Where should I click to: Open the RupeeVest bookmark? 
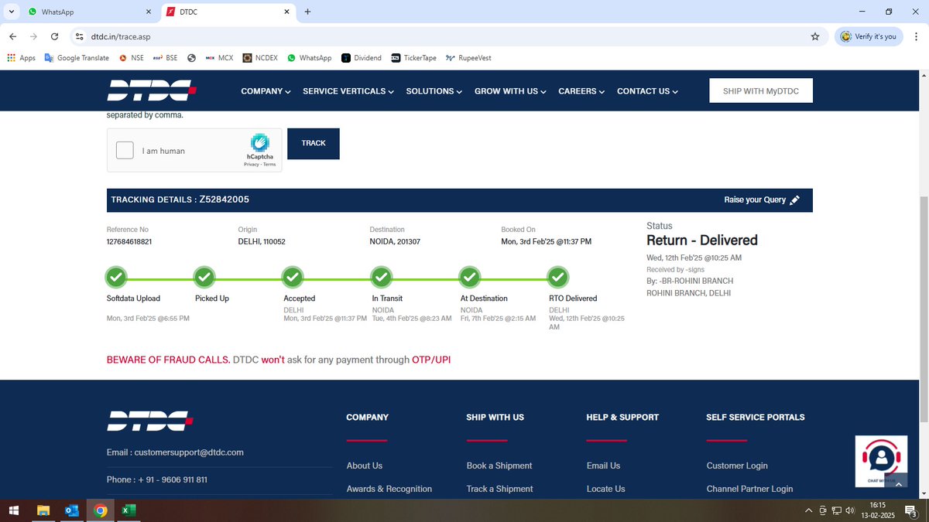tap(468, 58)
